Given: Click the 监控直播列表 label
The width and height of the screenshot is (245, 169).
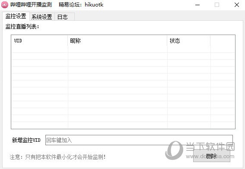Looking at the screenshot, I should point(22,26).
